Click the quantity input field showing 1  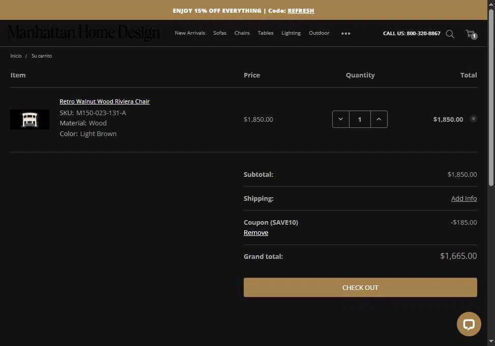point(360,119)
